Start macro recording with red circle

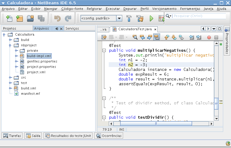point(209,37)
